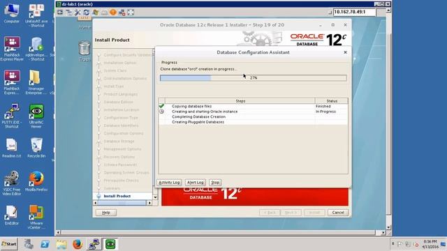Cancel the Oracle installer

point(338,213)
